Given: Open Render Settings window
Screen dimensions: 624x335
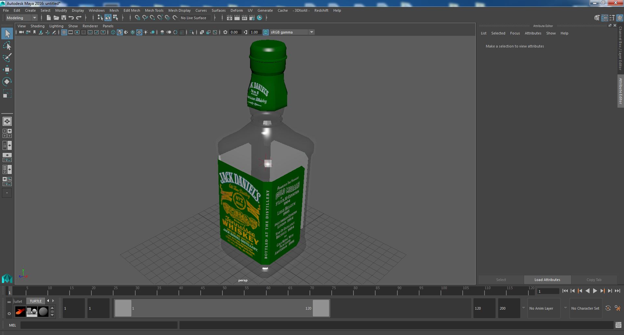Looking at the screenshot, I should click(252, 18).
